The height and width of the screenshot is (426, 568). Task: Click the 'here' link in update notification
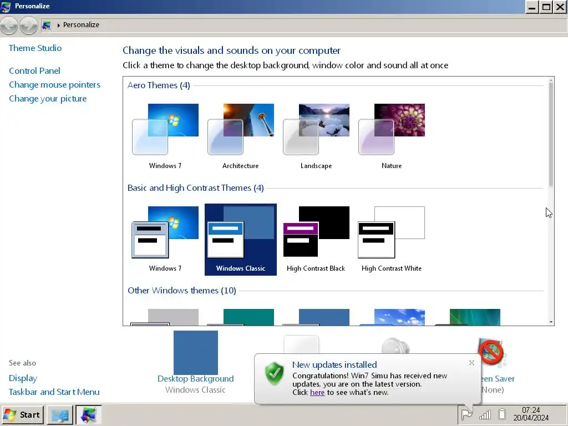click(317, 392)
